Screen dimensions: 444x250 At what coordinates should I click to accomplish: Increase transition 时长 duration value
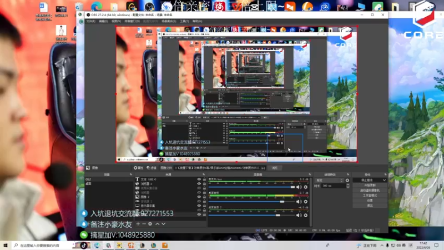point(348,185)
